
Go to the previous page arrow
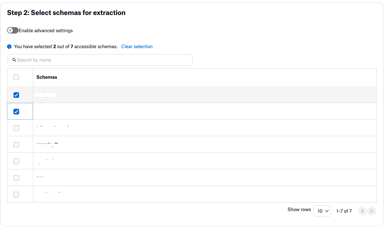(362, 211)
